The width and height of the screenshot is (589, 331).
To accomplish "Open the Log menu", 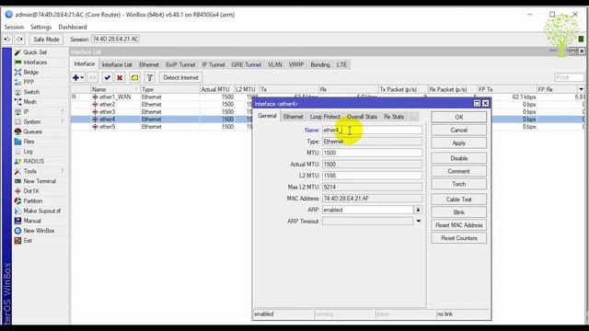I will [x=28, y=151].
